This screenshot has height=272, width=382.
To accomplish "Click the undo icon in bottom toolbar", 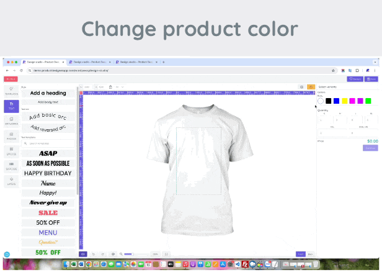I will coord(94,254).
